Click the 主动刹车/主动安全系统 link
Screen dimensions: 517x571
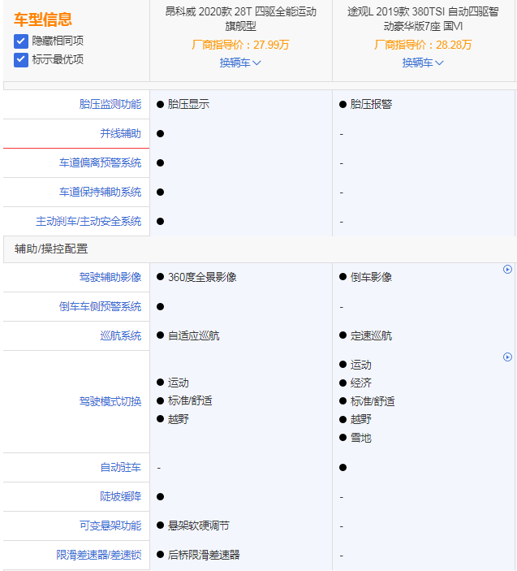click(88, 221)
